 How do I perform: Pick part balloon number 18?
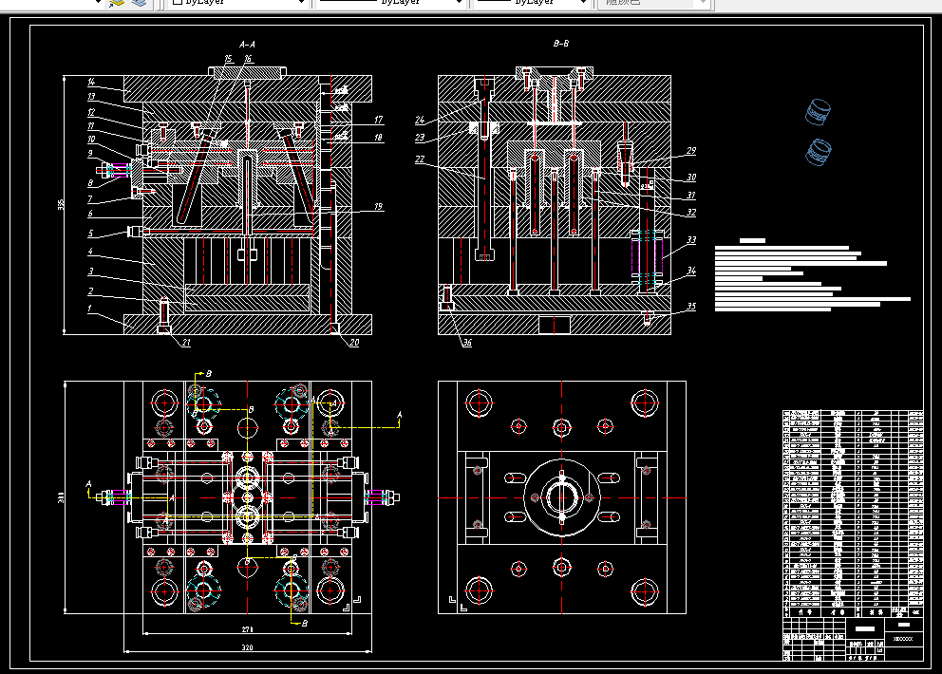(378, 138)
